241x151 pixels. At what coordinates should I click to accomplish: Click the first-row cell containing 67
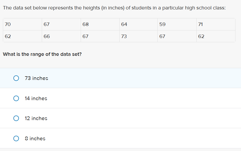click(61, 24)
